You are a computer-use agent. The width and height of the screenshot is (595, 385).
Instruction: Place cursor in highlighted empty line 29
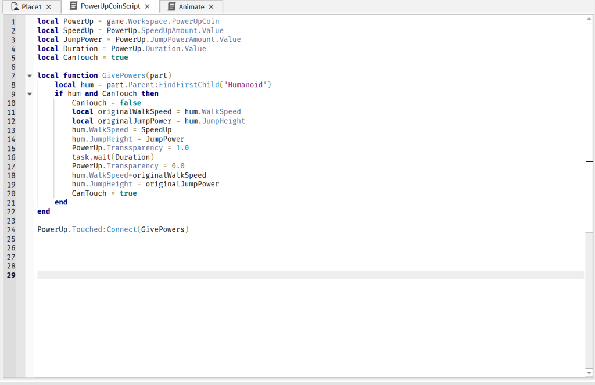pos(291,275)
